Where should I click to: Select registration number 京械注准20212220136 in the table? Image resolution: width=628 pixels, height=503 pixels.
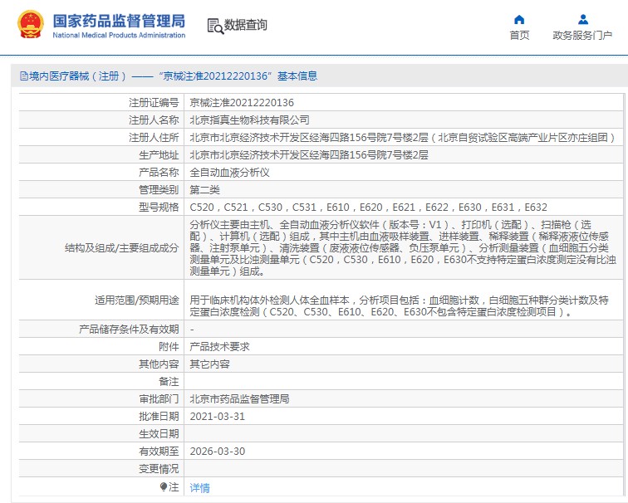[242, 103]
